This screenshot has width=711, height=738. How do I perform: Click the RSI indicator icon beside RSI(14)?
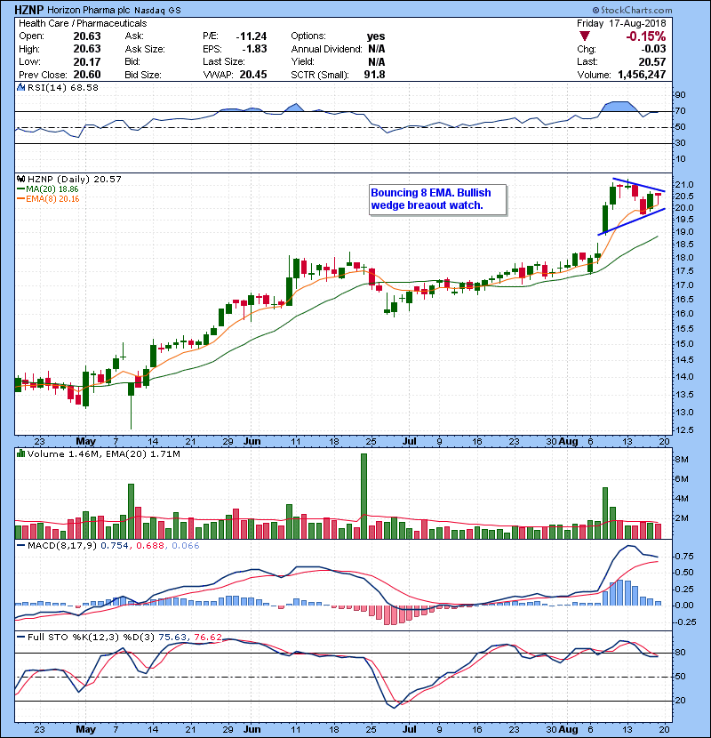pyautogui.click(x=21, y=87)
